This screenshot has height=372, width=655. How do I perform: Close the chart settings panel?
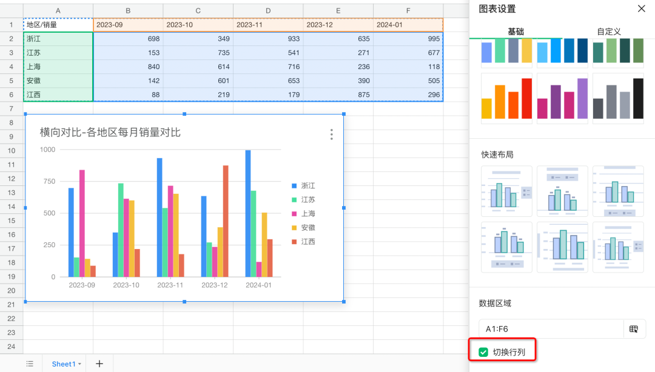[x=641, y=8]
